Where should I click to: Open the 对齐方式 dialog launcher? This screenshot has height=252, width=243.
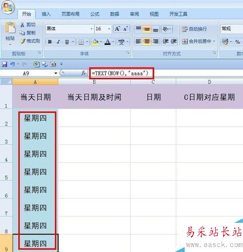coord(214,53)
